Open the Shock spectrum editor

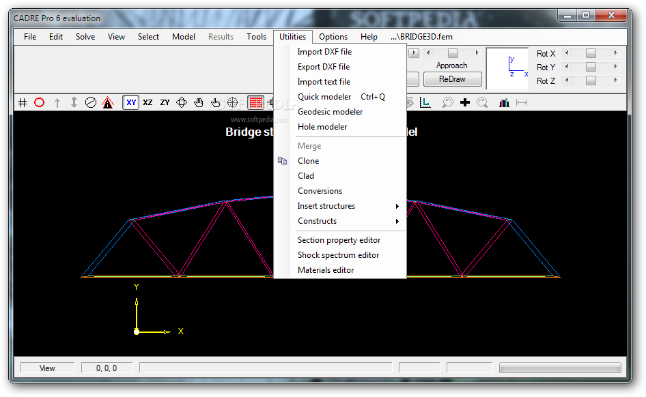[338, 255]
